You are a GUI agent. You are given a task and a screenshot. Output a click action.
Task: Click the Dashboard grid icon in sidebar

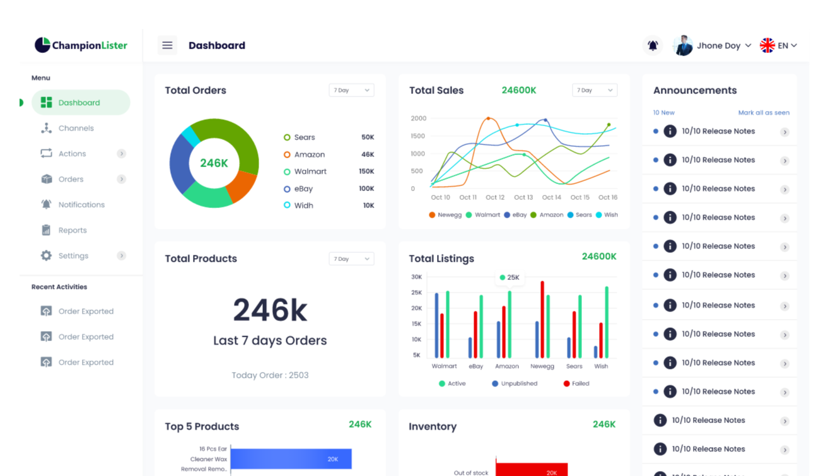pos(46,103)
